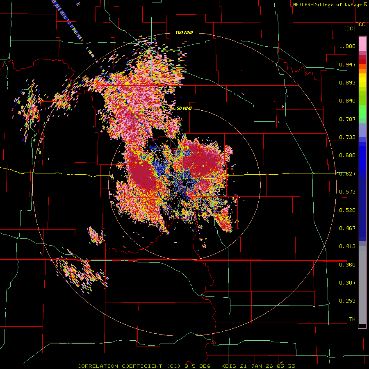Click the 100 NMI range ring label
The height and width of the screenshot is (369, 369).
click(x=184, y=32)
